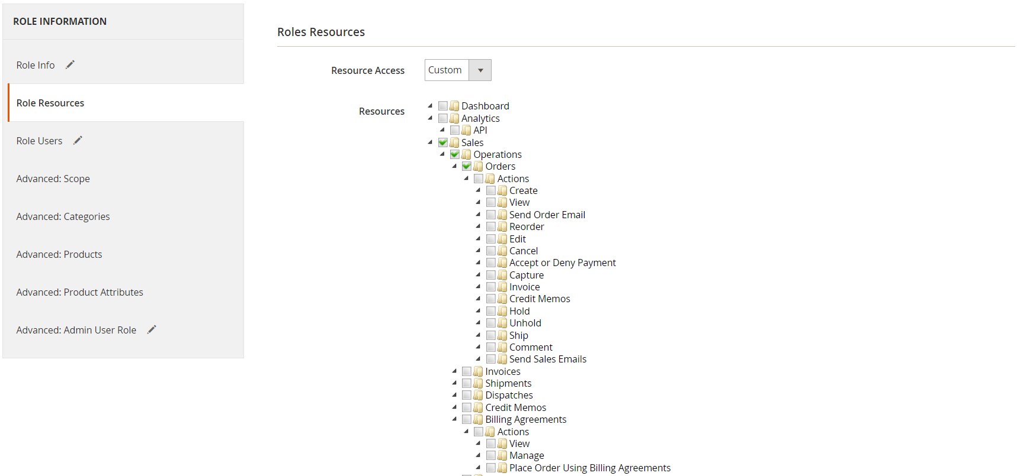Open the Resource Access dropdown
1017x476 pixels.
click(458, 70)
